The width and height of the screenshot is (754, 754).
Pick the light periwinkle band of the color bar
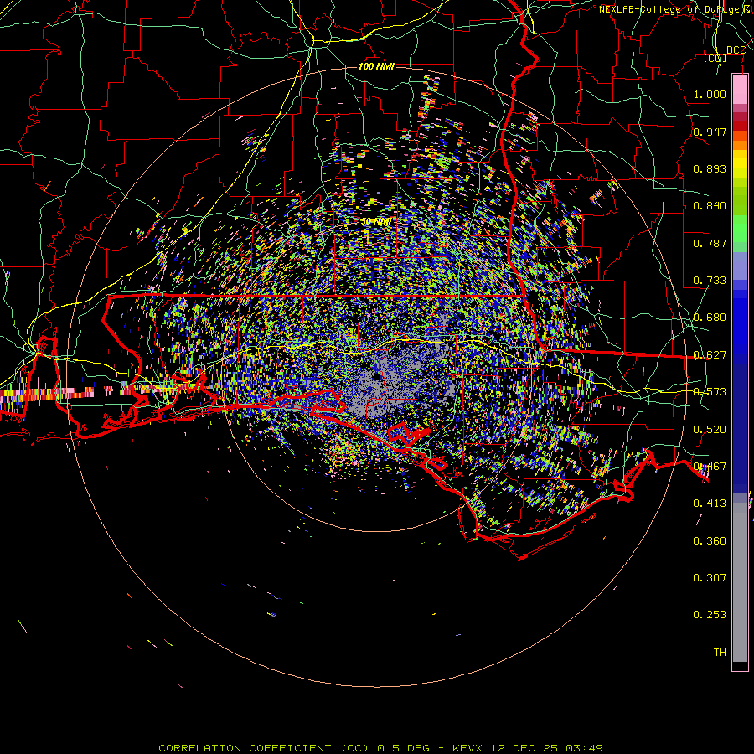tap(740, 266)
